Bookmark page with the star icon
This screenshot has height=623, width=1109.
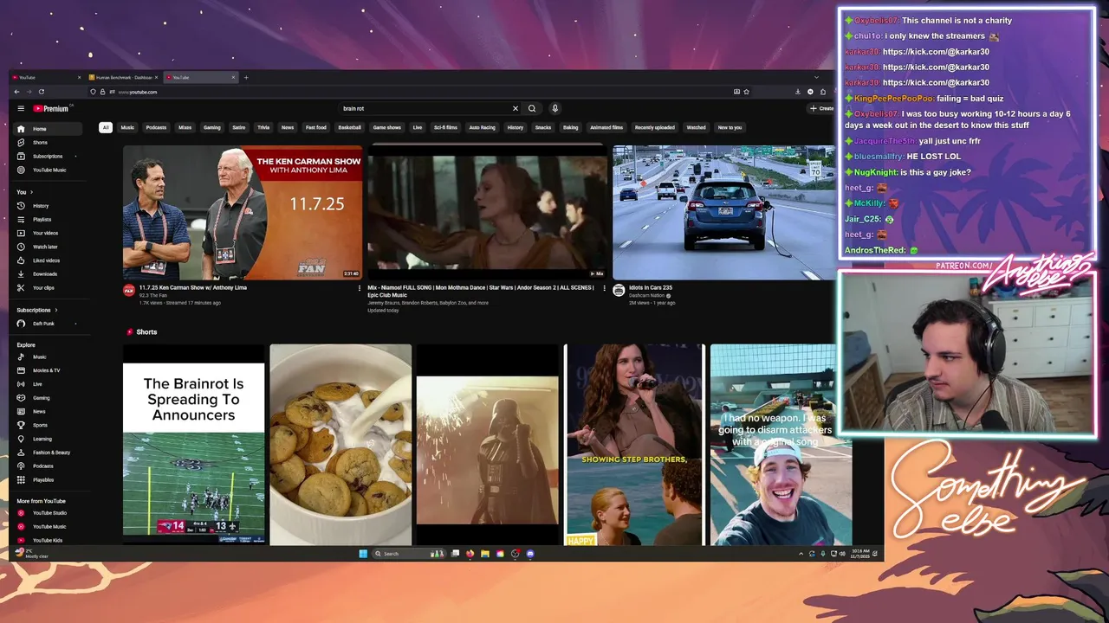(746, 92)
